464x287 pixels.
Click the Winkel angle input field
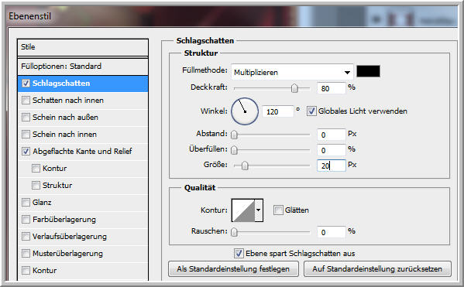coord(277,111)
